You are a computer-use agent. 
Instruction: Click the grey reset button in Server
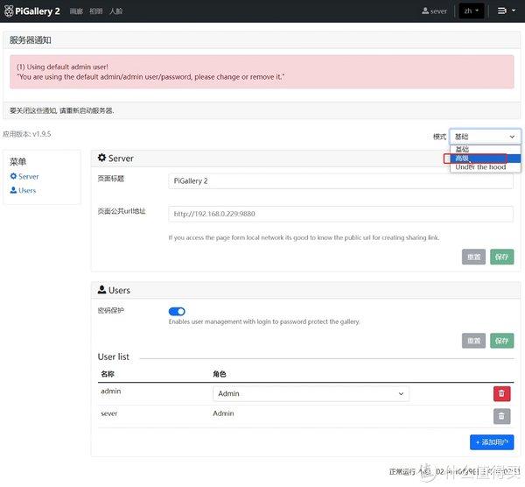(473, 257)
